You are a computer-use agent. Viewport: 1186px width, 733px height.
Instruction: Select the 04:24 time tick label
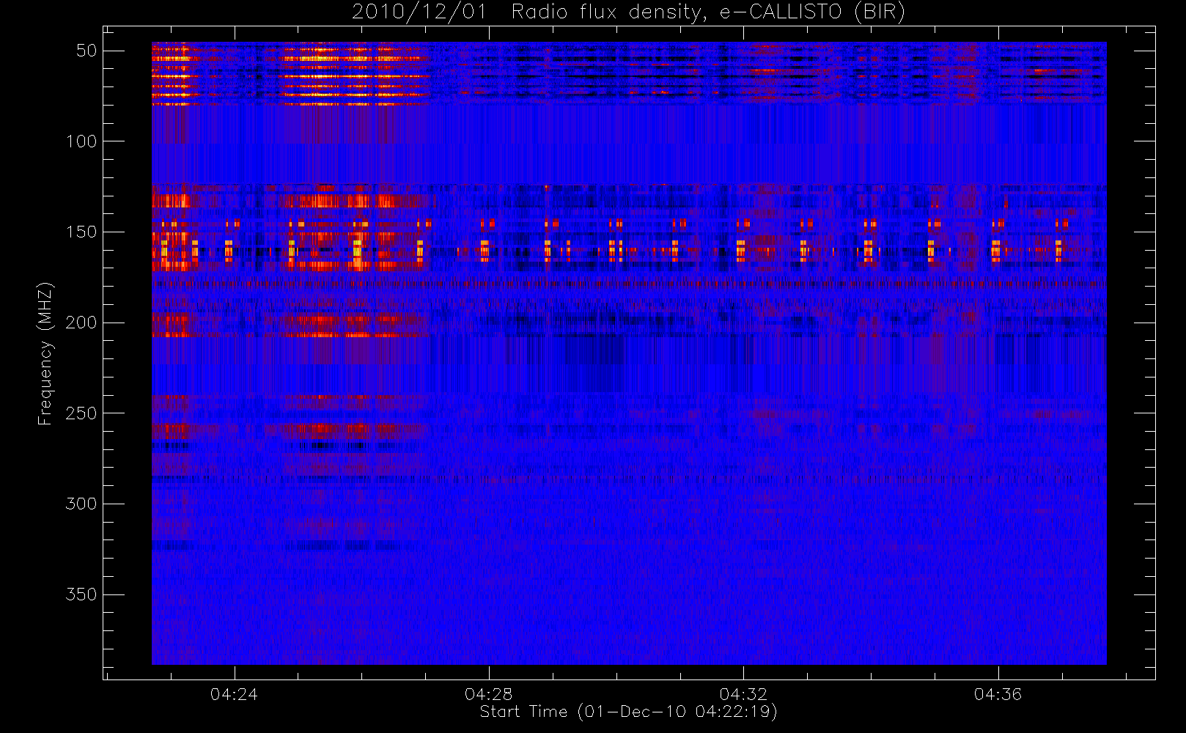[x=235, y=694]
